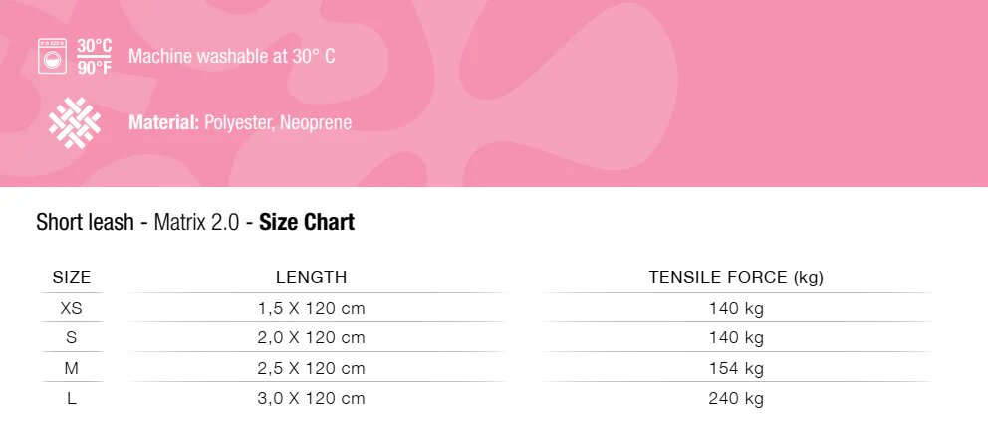Click the washing machine icon
Screen dimensions: 988x425
(x=52, y=56)
